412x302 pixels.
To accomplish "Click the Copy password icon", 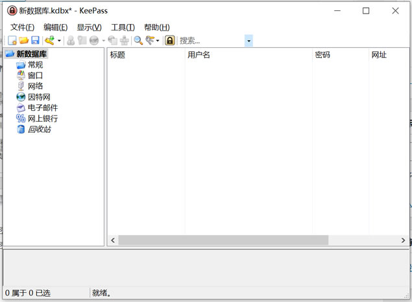I will pos(82,40).
